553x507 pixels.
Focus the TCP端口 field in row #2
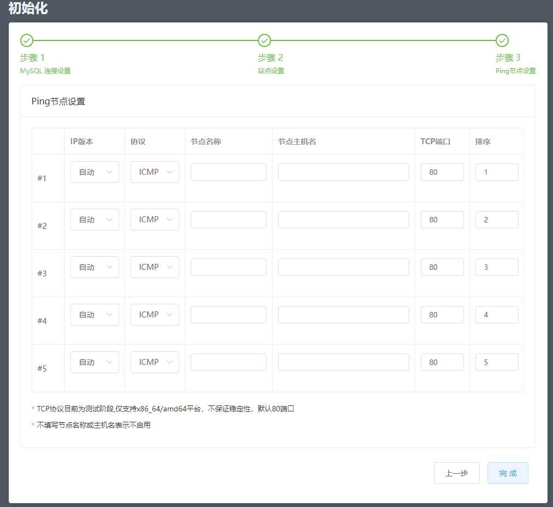click(442, 220)
